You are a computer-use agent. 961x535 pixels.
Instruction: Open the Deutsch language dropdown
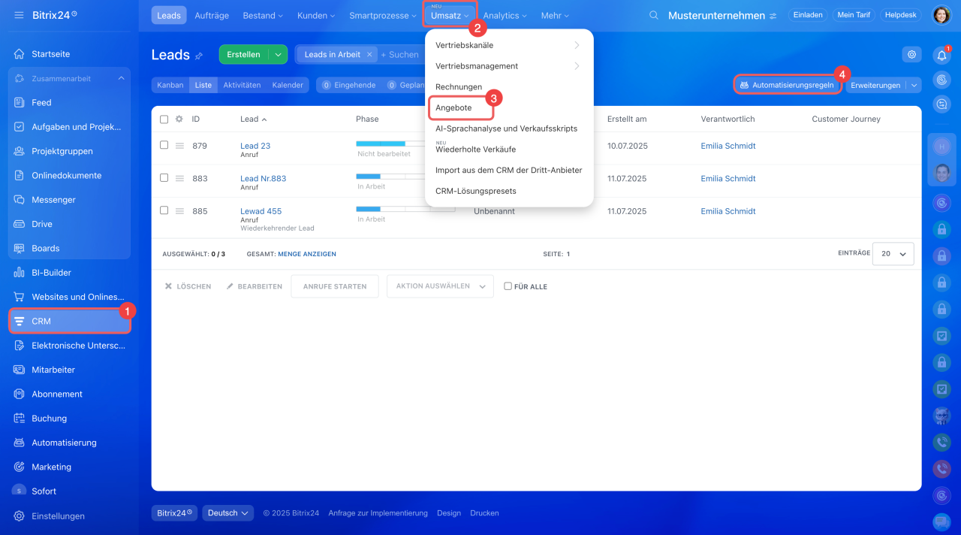(x=229, y=512)
